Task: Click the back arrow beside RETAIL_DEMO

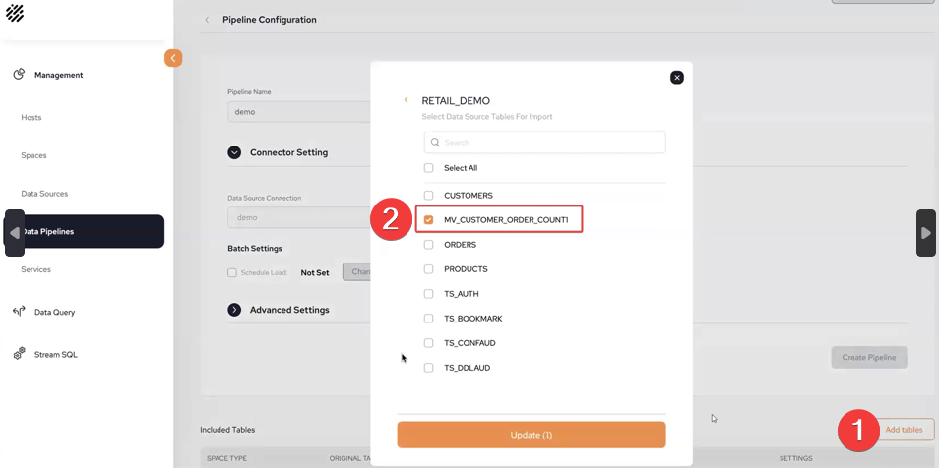Action: click(x=406, y=100)
